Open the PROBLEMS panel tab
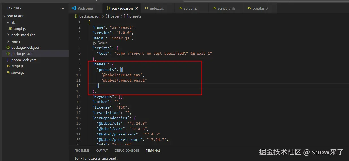 point(82,151)
